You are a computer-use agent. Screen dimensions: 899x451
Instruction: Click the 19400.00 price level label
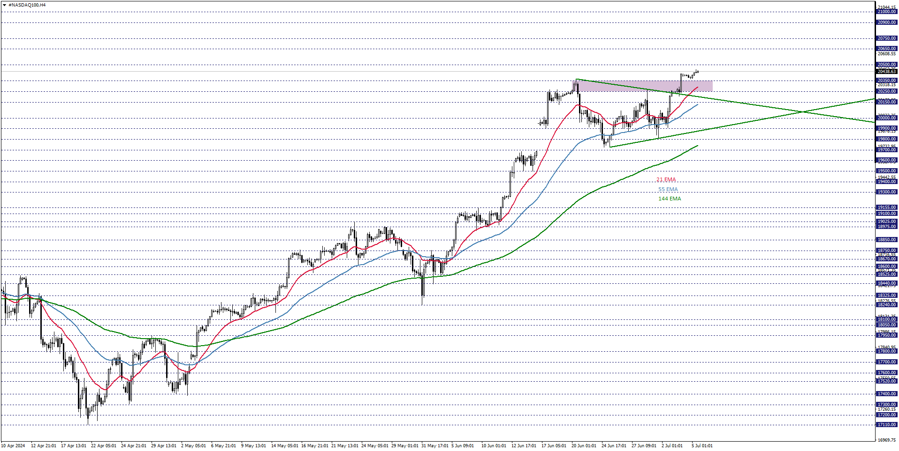[887, 182]
